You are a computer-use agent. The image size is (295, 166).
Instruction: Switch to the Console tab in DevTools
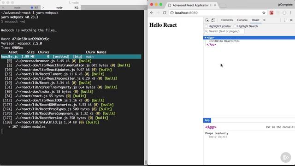pos(242,20)
